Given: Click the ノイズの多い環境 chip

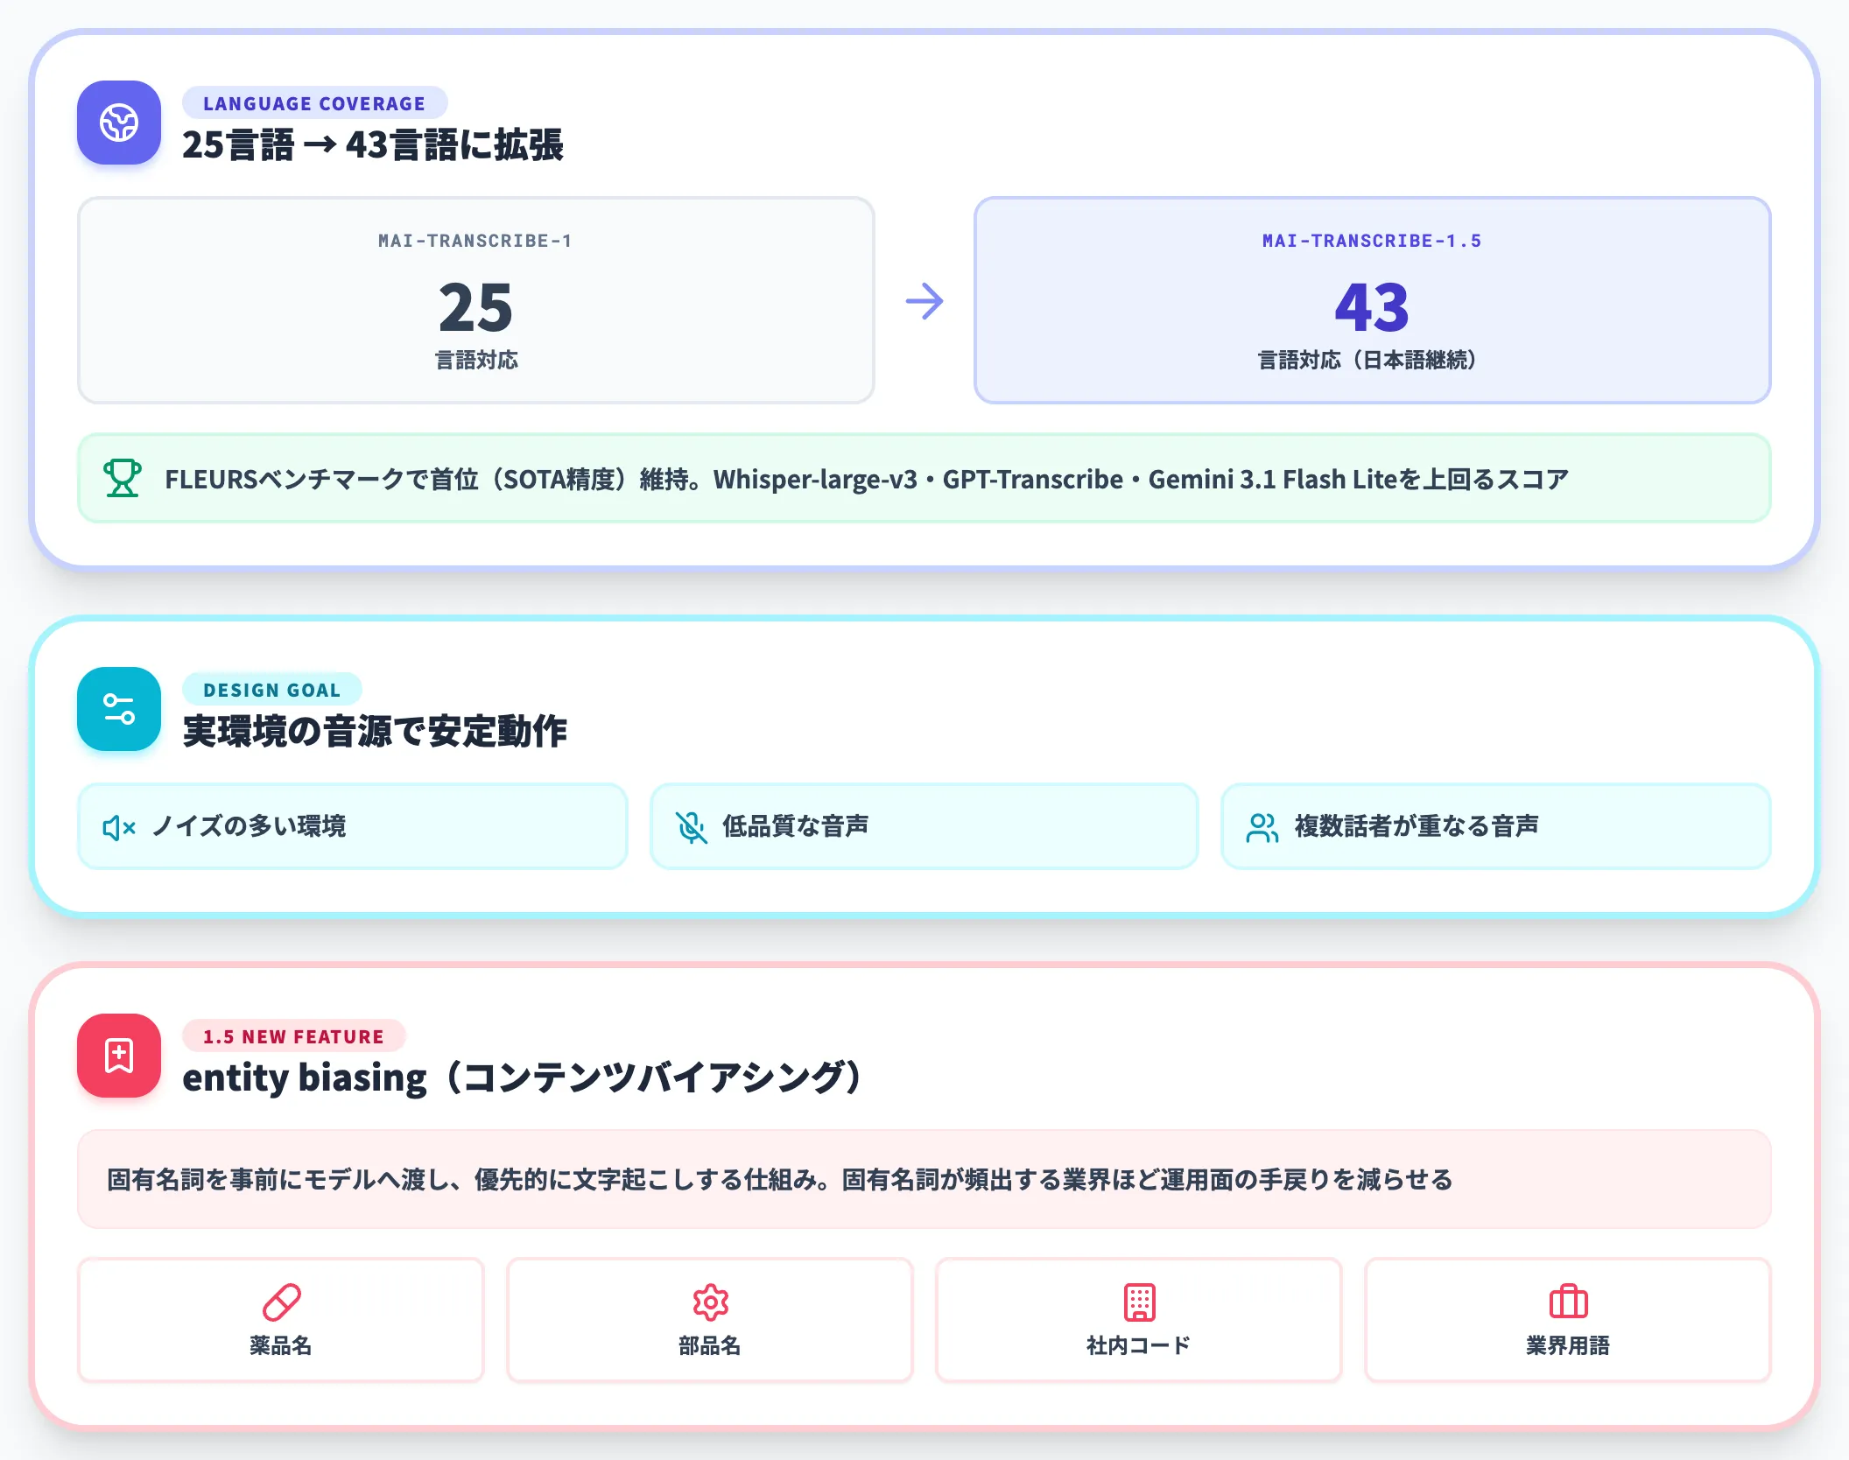Looking at the screenshot, I should pyautogui.click(x=353, y=826).
